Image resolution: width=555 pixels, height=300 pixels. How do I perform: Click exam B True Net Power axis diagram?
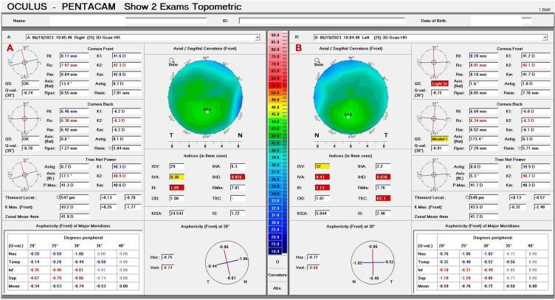[x=434, y=174]
